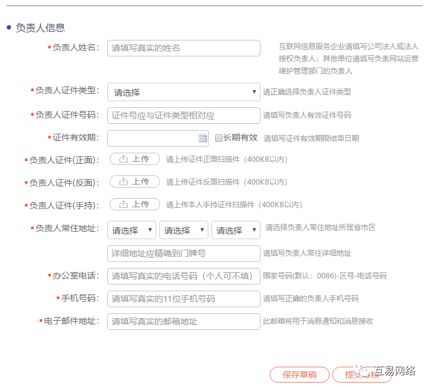
Task: Click hint text 此邮箱将用于消息通知和消息接收
Action: pos(318,321)
